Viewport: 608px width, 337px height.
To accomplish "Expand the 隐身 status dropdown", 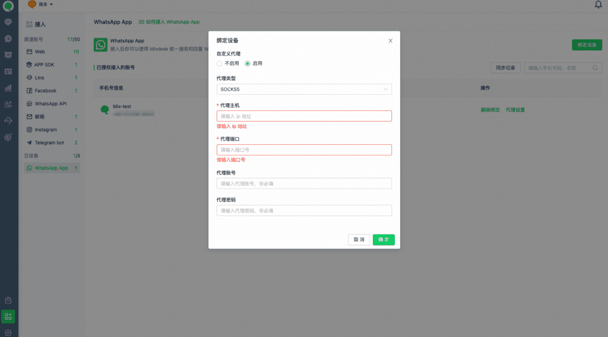I will point(40,5).
